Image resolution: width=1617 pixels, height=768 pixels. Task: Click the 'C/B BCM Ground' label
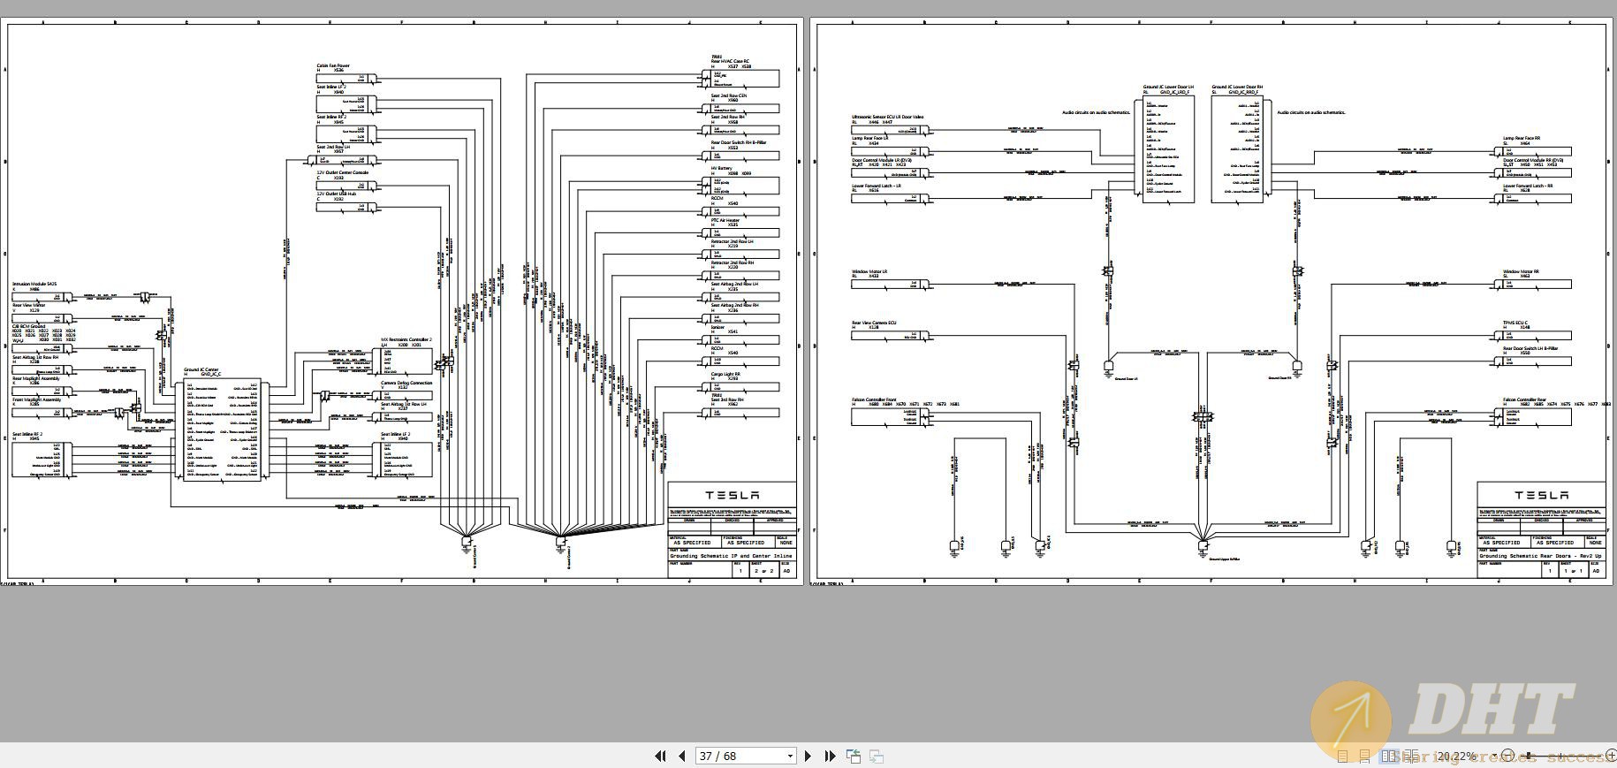pyautogui.click(x=29, y=327)
